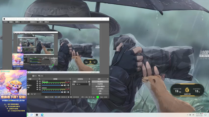This screenshot has width=209, height=117.
Task: Toggle lock on source 4
Action: (40, 81)
